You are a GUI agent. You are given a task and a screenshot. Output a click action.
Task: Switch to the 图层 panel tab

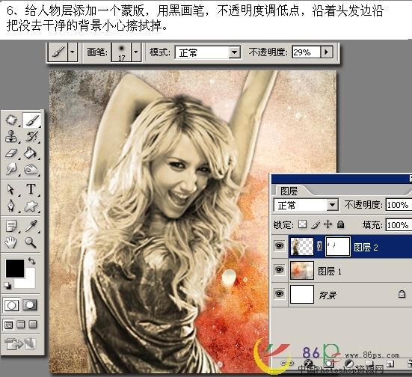pos(289,191)
